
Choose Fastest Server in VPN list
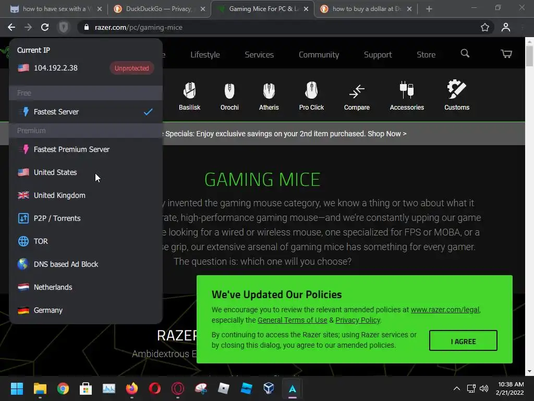coord(86,112)
